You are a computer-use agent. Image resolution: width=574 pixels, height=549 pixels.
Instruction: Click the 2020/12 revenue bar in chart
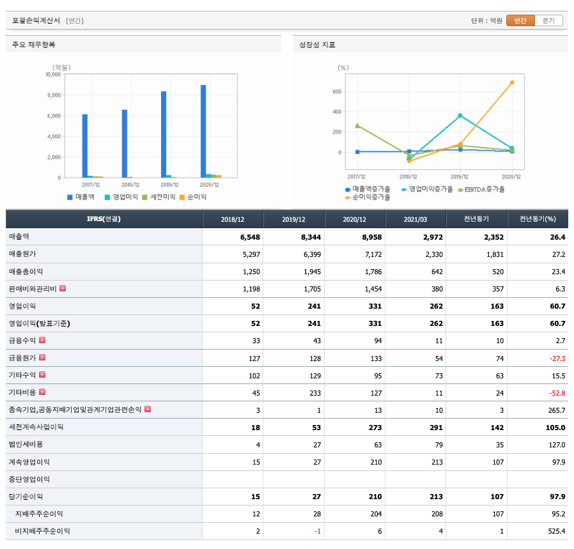click(203, 132)
